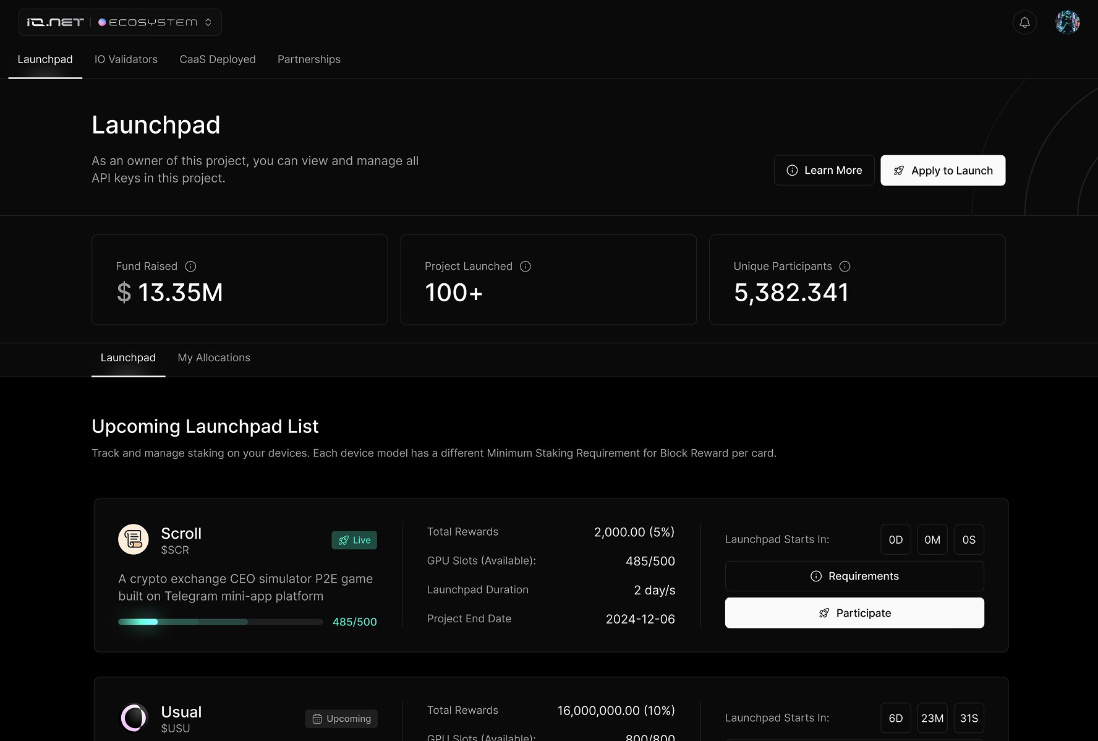Click the Usual project name
1098x741 pixels.
tap(181, 712)
